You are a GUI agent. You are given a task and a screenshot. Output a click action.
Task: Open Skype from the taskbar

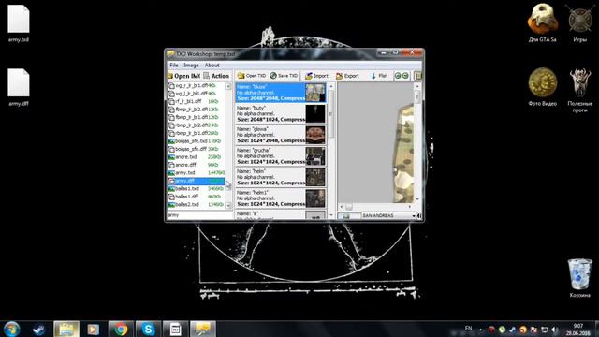148,329
